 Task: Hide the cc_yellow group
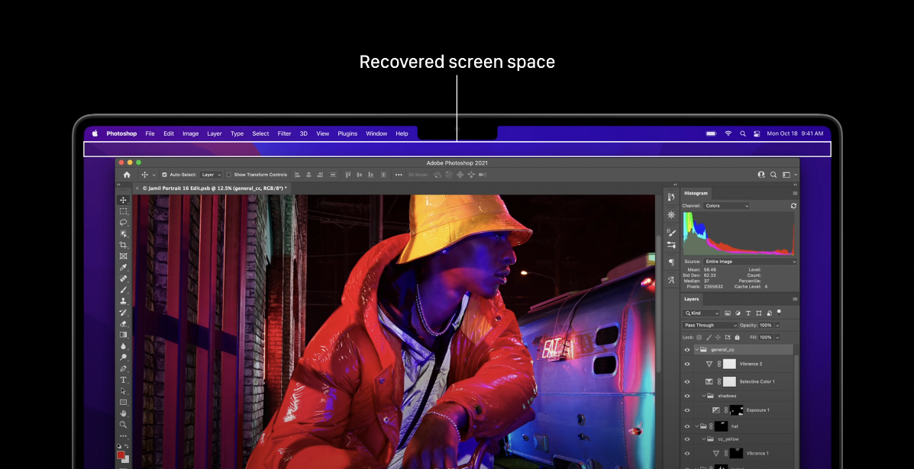coord(686,439)
